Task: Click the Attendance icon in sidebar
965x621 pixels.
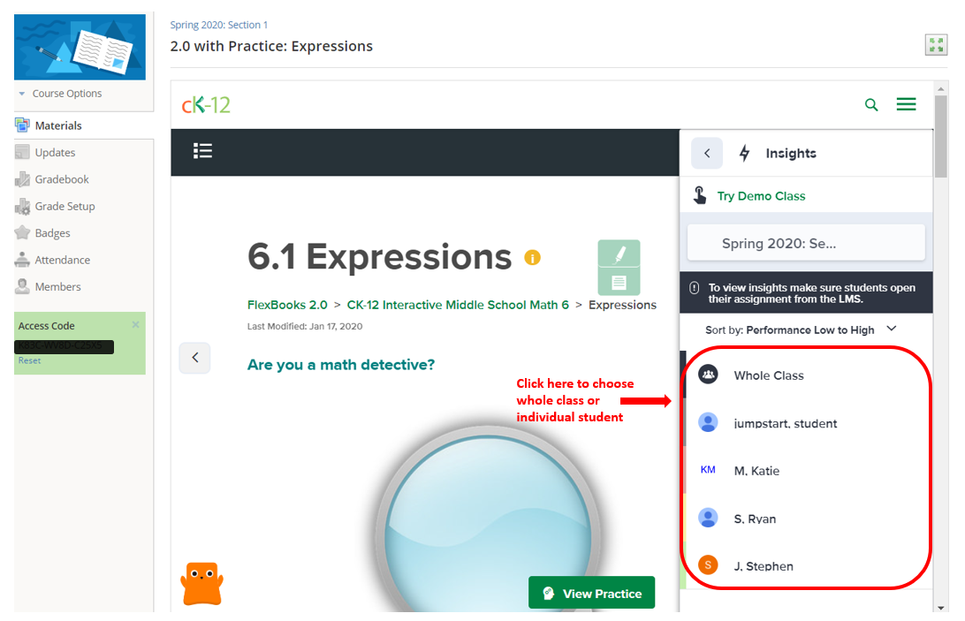Action: click(22, 260)
